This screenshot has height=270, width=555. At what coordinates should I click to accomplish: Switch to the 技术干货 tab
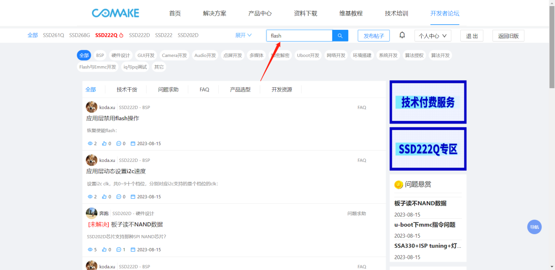point(127,90)
